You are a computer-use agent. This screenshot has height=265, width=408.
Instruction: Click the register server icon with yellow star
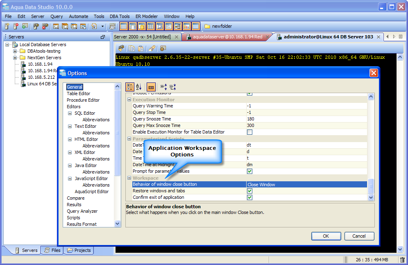7,26
